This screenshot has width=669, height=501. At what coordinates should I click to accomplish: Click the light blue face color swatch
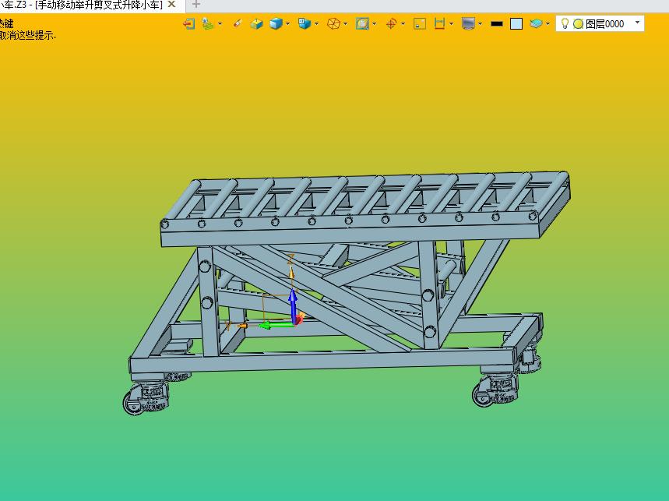(516, 24)
